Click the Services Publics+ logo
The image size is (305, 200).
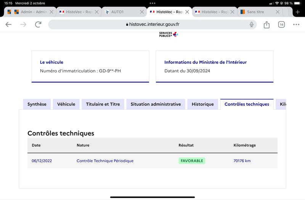tap(169, 34)
